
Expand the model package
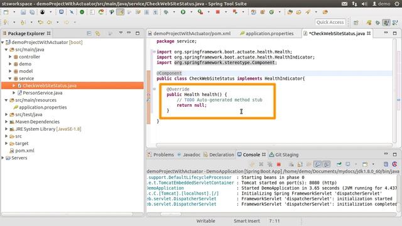tap(10, 71)
